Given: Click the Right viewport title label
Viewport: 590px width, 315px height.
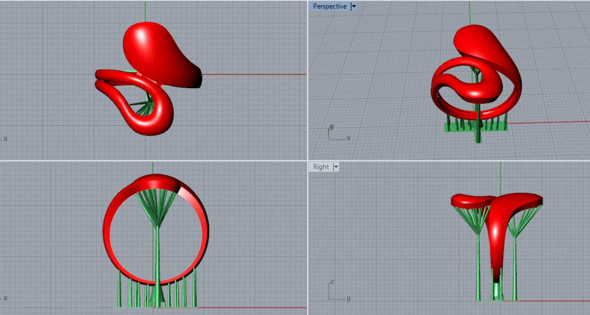Looking at the screenshot, I should (321, 167).
